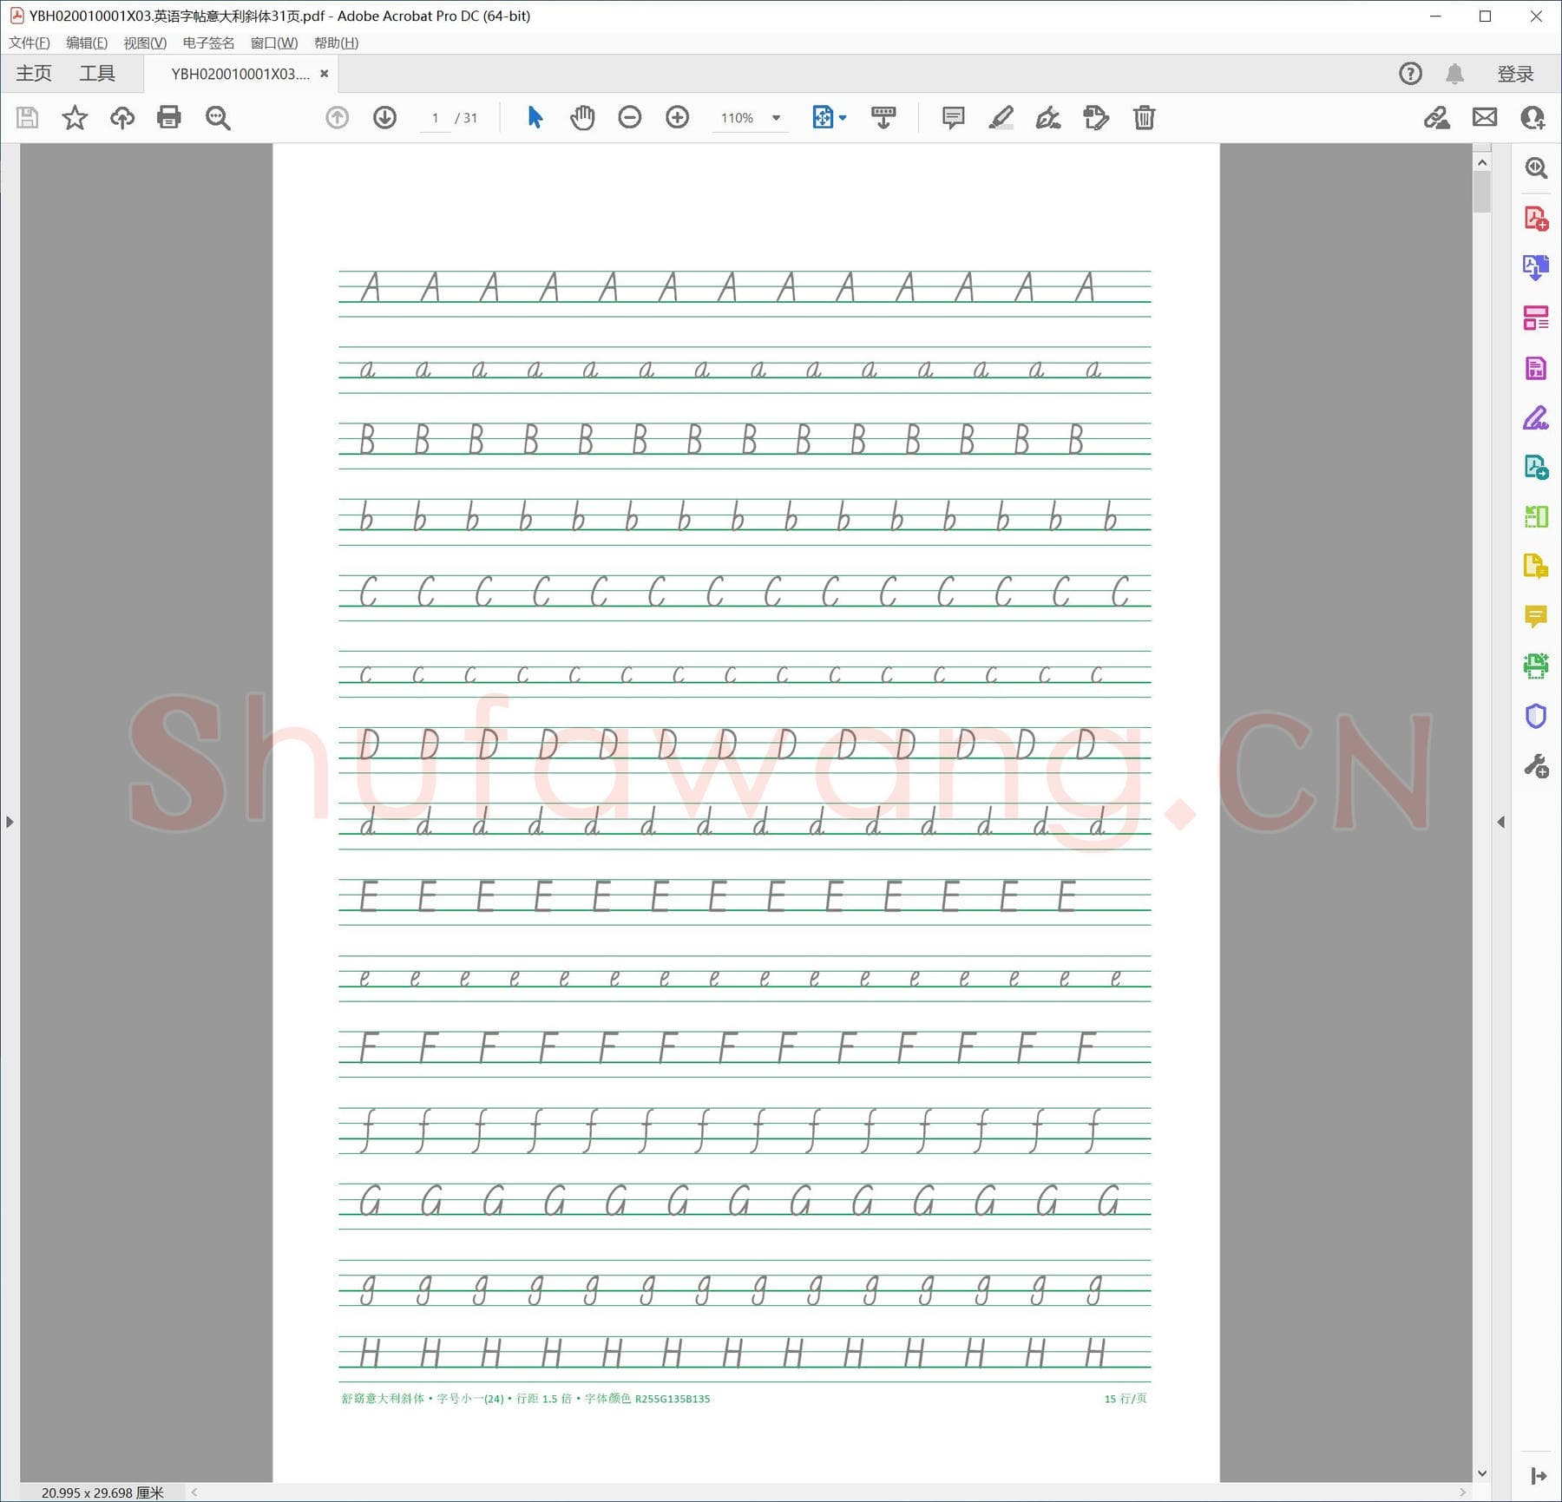This screenshot has height=1502, width=1562.
Task: Open Edit PDF layout tool in right pane
Action: point(1536,318)
